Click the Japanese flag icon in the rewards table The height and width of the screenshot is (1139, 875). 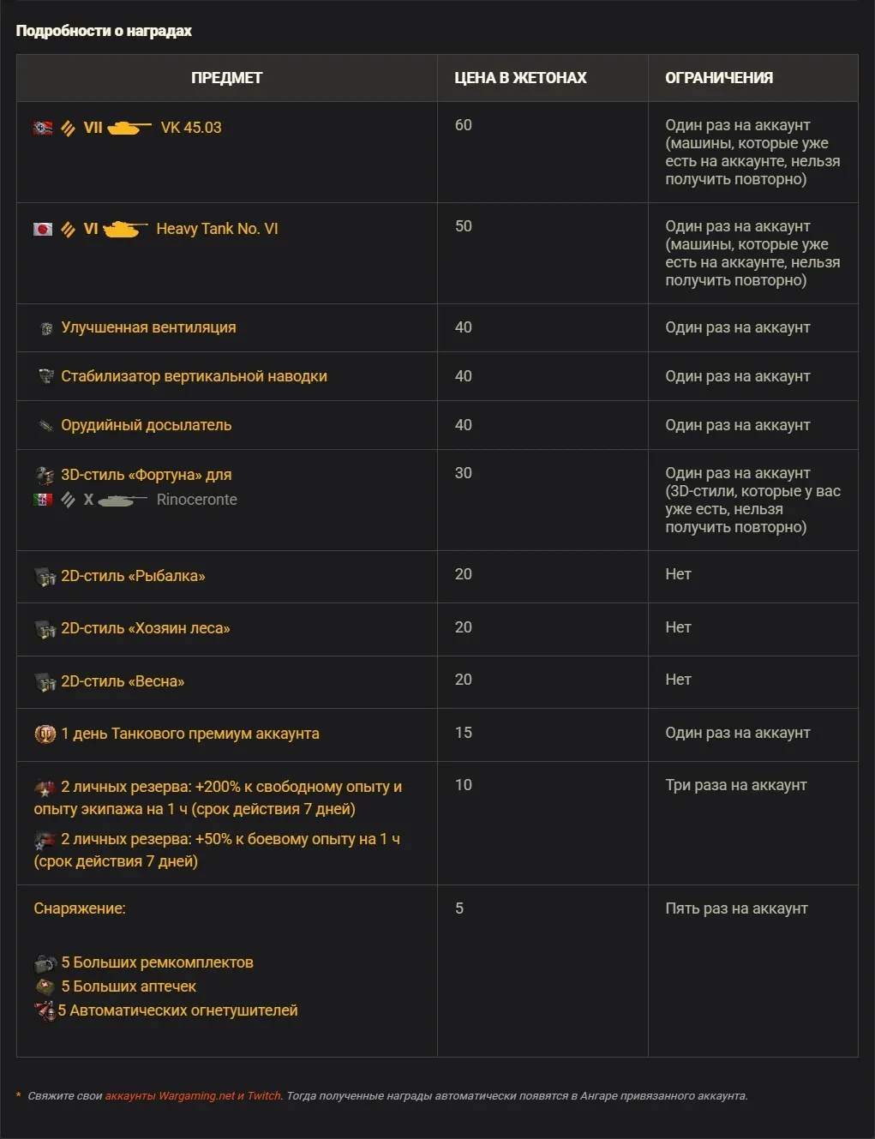click(43, 230)
